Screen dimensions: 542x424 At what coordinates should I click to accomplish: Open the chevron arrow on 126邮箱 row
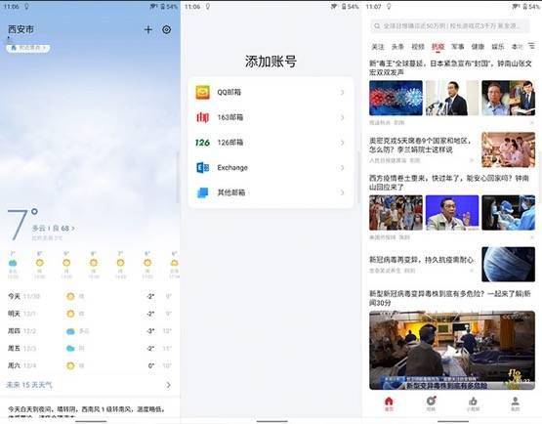click(x=342, y=143)
